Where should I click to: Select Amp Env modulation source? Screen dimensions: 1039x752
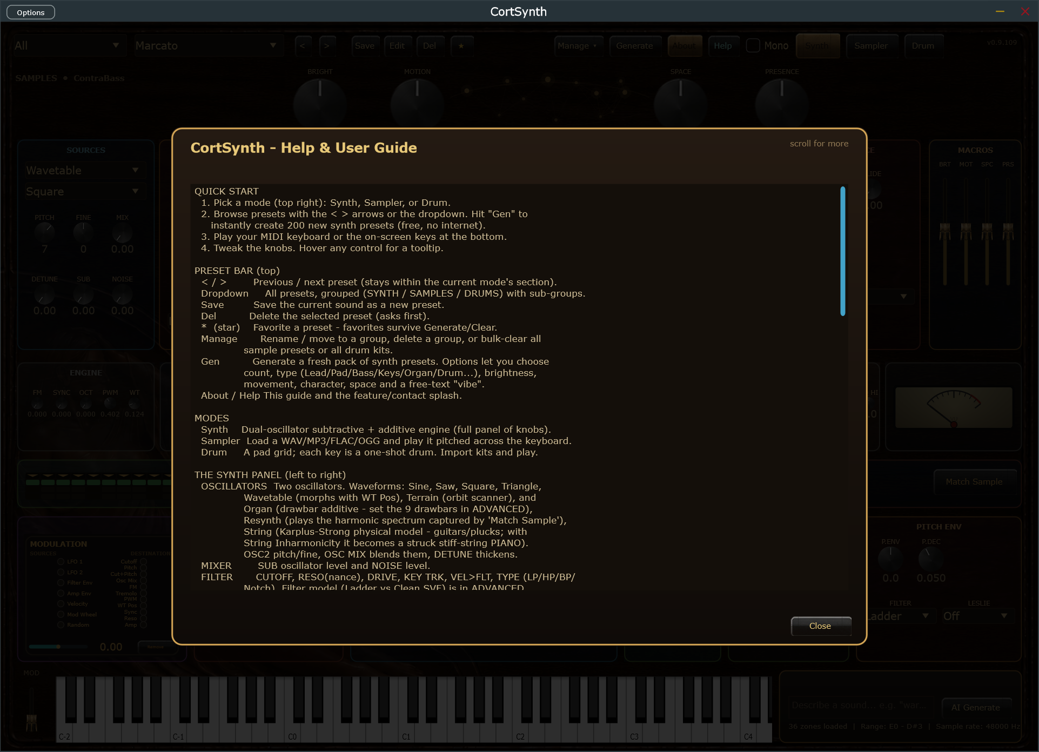61,593
